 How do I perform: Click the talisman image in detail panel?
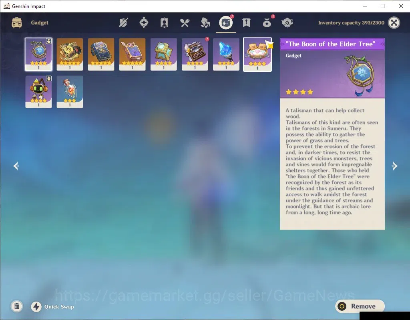pos(361,75)
